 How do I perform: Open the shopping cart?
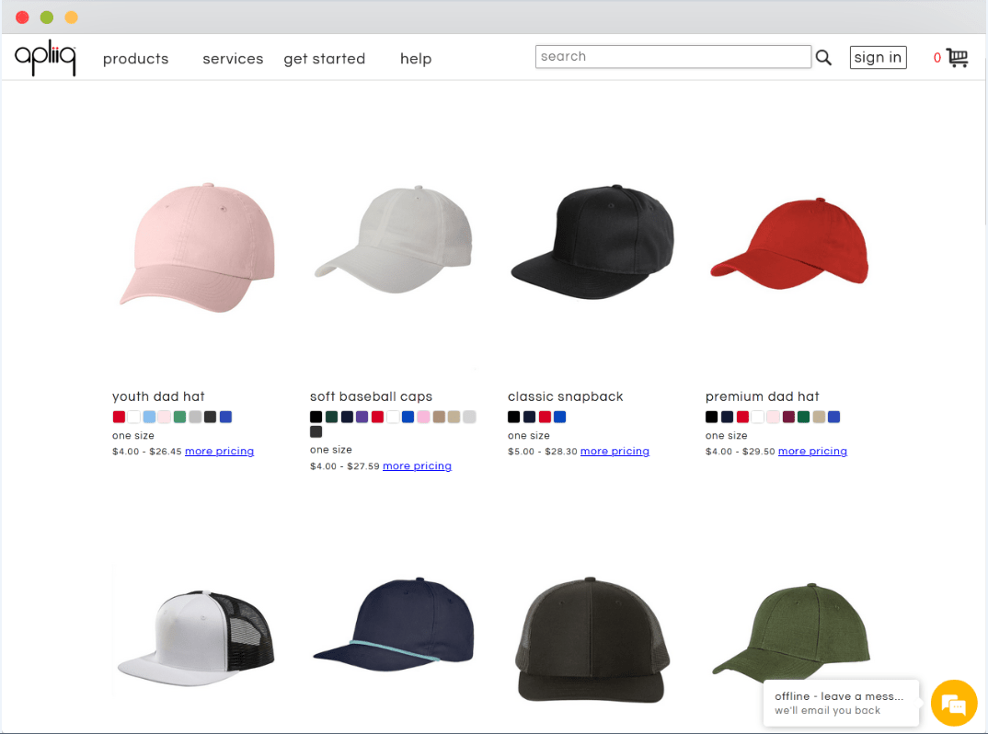pos(957,58)
